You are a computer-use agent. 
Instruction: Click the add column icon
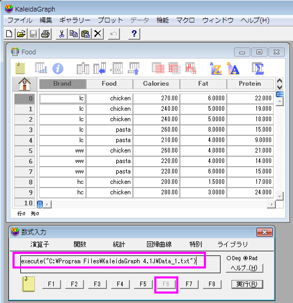pos(83,68)
